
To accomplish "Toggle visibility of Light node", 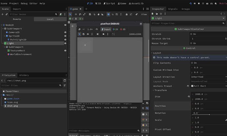I will pyautogui.click(x=65, y=43).
